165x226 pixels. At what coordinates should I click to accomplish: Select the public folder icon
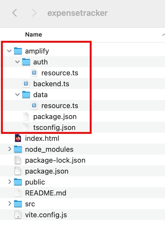[x=18, y=182]
